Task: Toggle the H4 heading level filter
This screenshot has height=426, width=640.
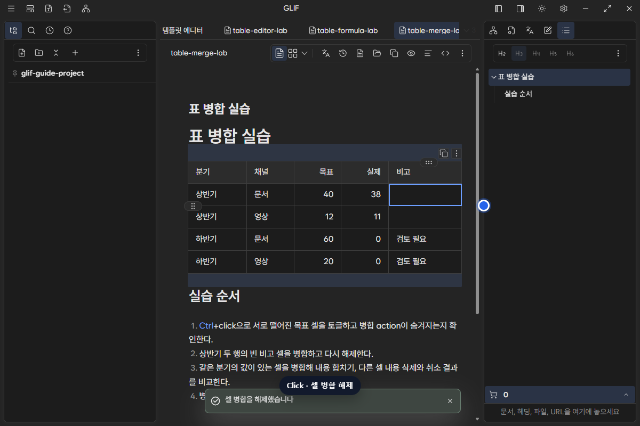Action: [536, 53]
